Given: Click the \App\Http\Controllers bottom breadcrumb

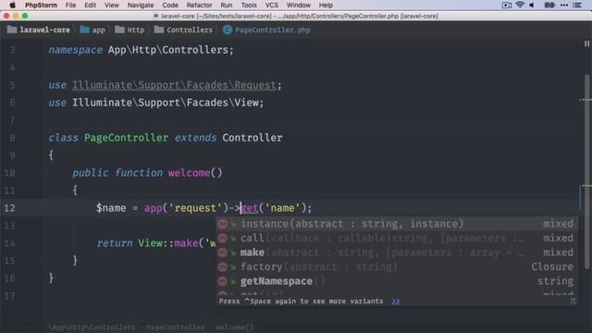Looking at the screenshot, I should click(92, 327).
